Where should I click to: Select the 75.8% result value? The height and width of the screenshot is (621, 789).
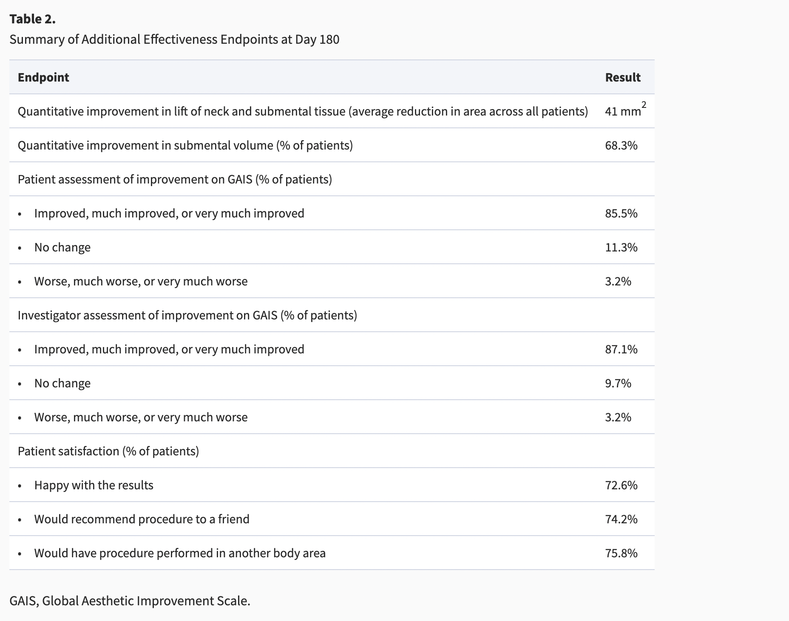(621, 553)
